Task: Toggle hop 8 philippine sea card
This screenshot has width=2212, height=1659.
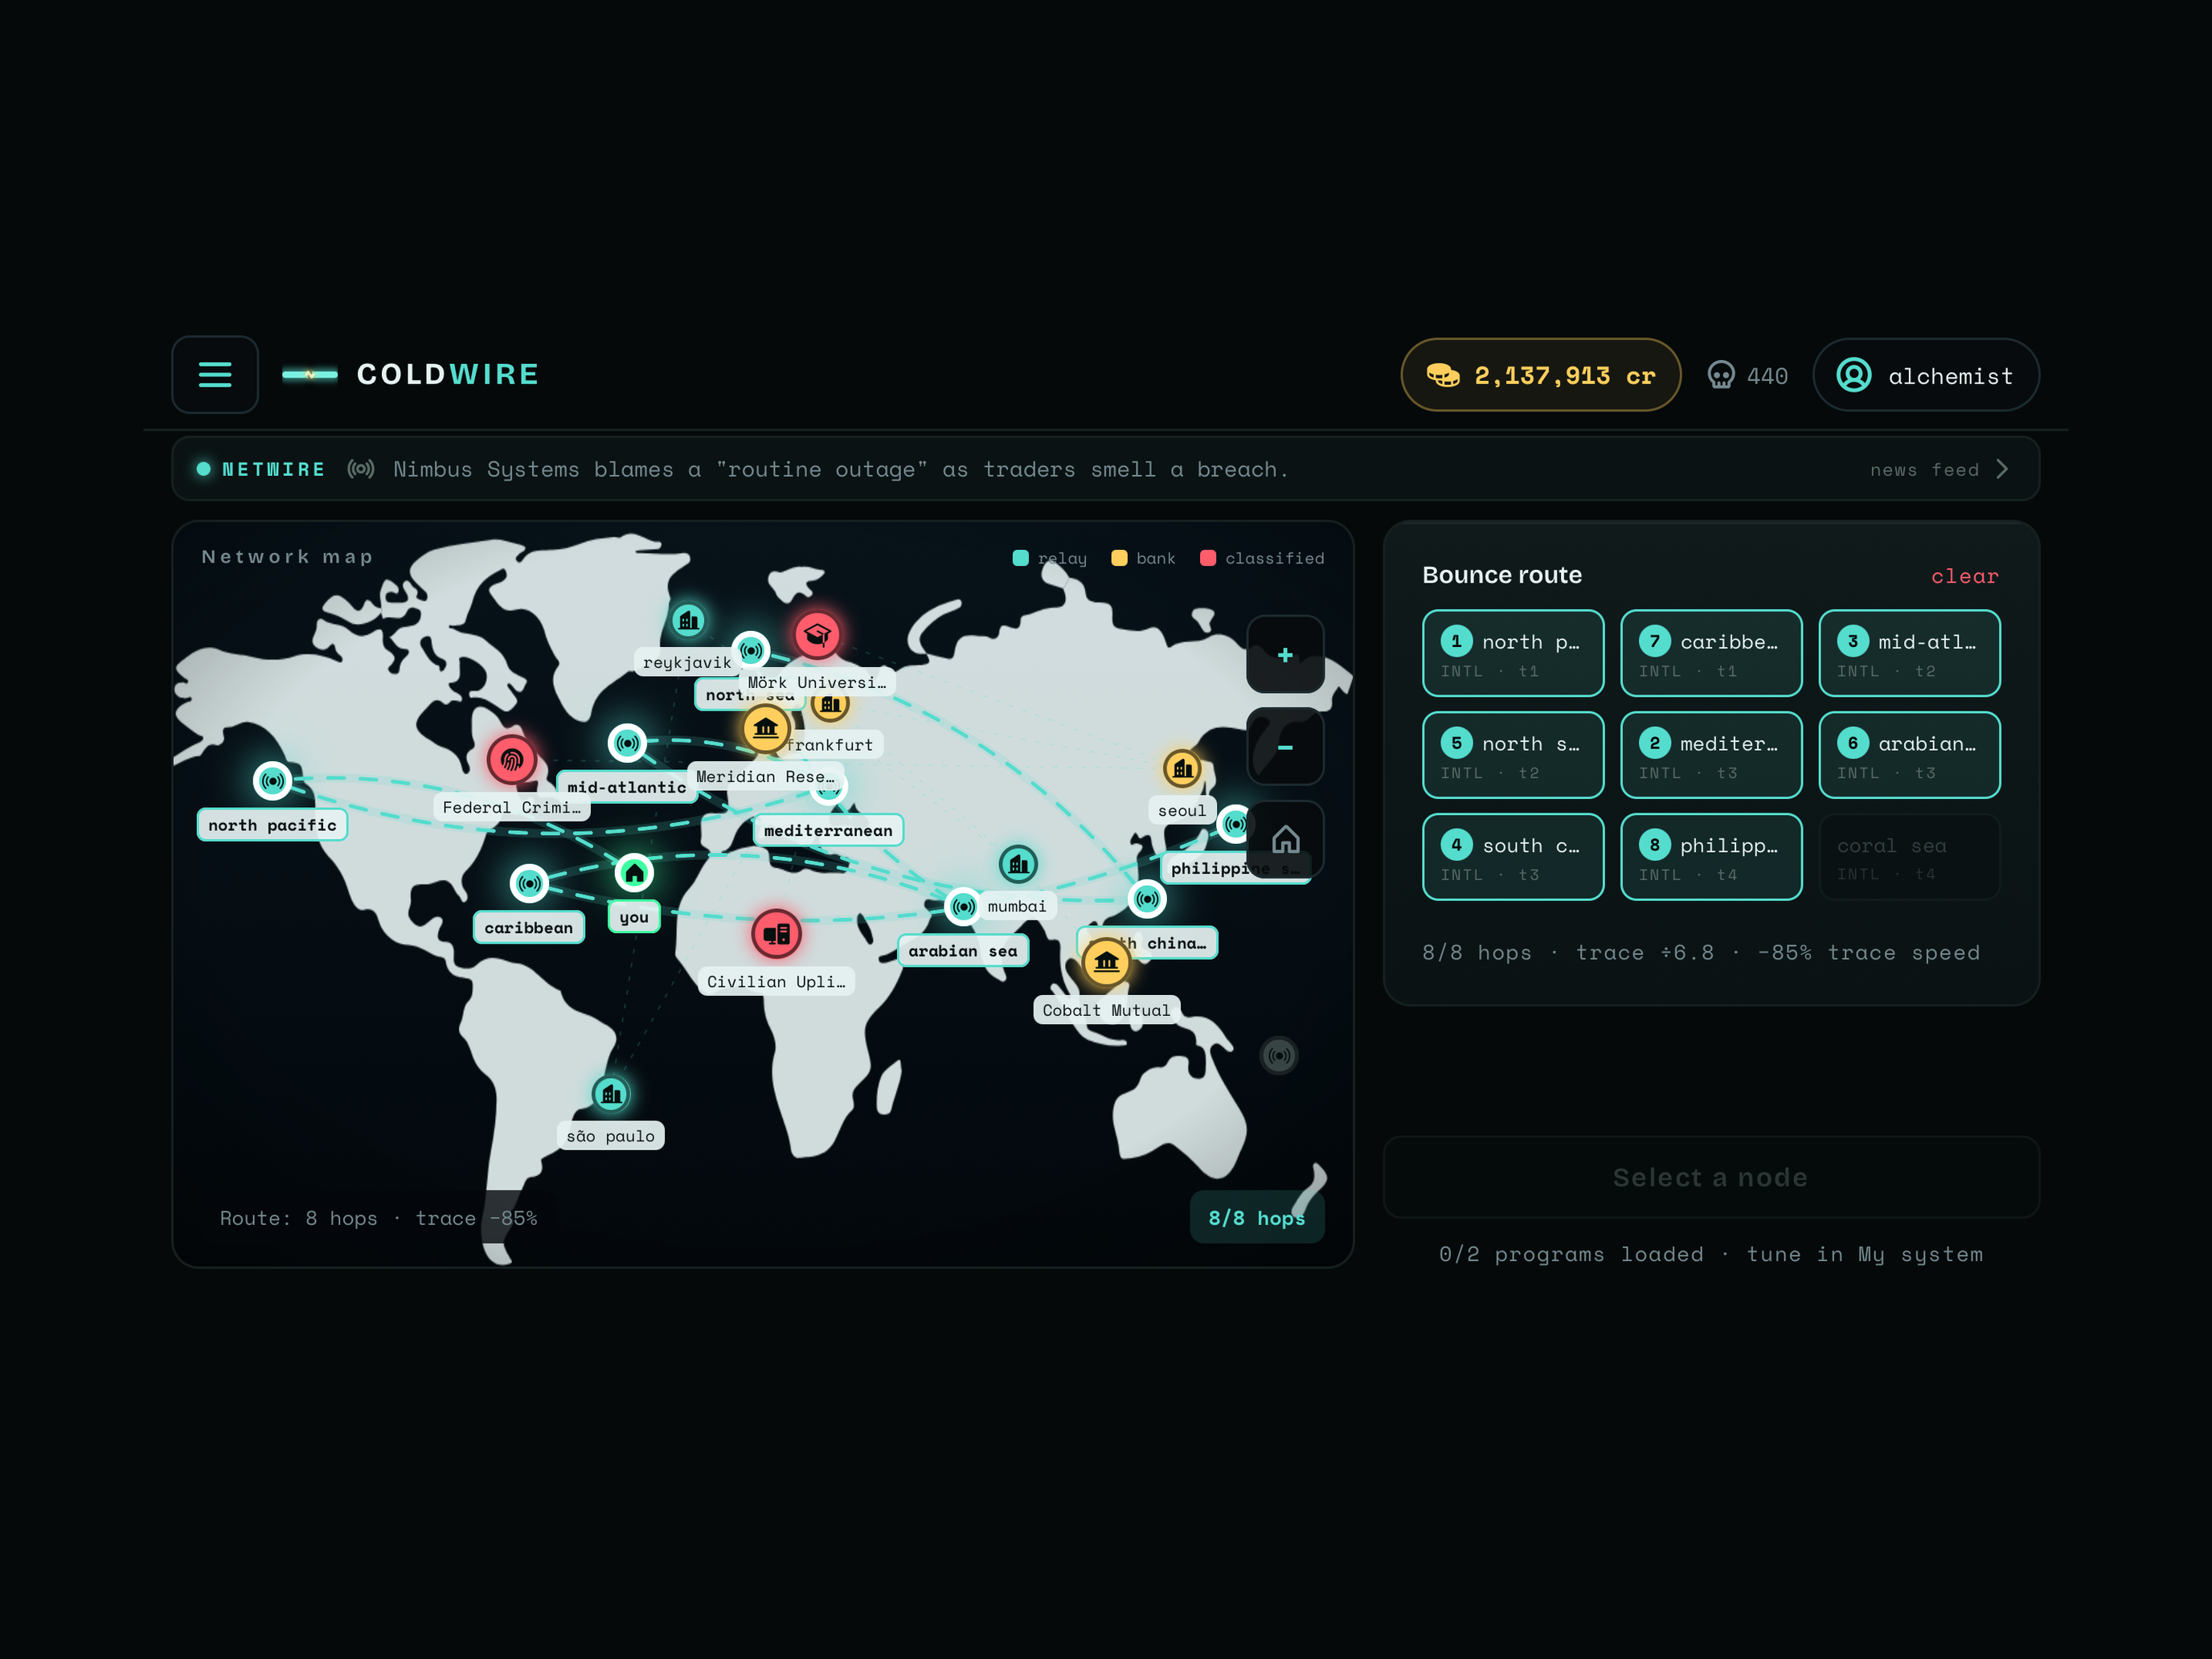Action: click(1711, 857)
